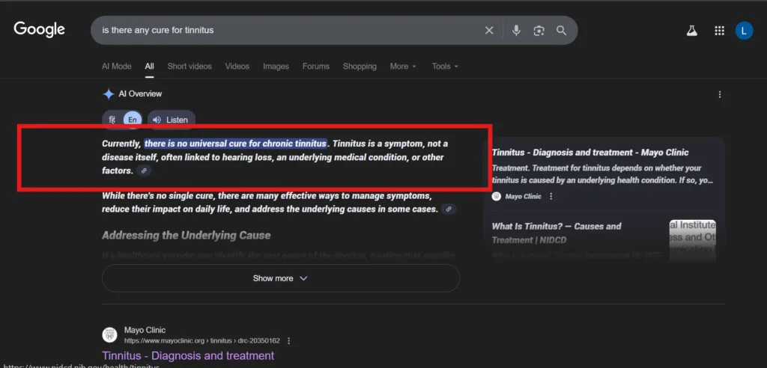Open the Google account profile avatar
Screen dimensions: 767x368
point(744,30)
